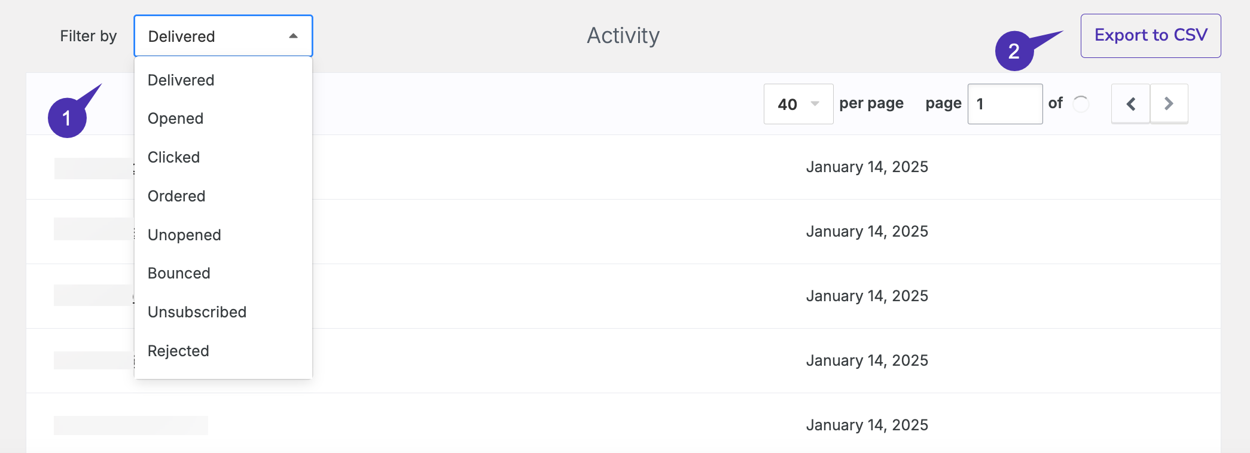The height and width of the screenshot is (453, 1250).
Task: Open the 40 per page selector
Action: pos(798,104)
